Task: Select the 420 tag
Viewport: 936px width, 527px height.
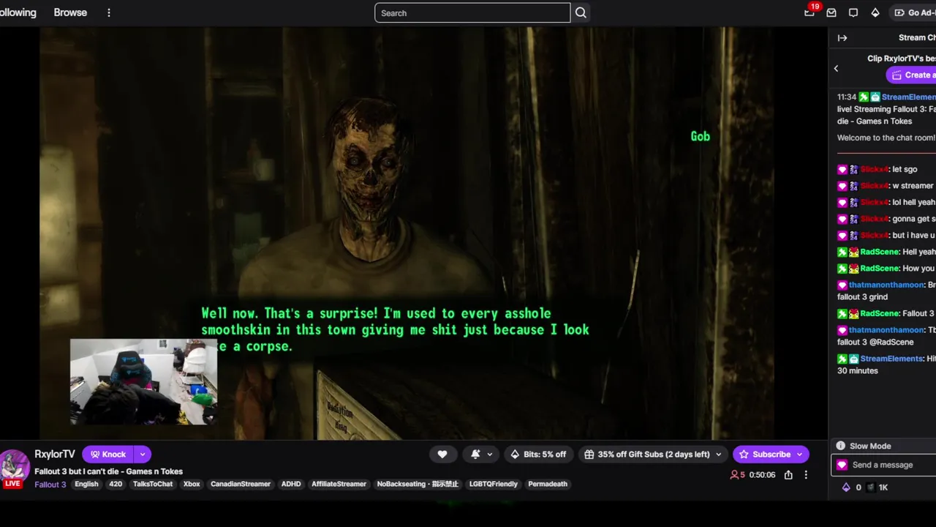Action: (x=116, y=484)
